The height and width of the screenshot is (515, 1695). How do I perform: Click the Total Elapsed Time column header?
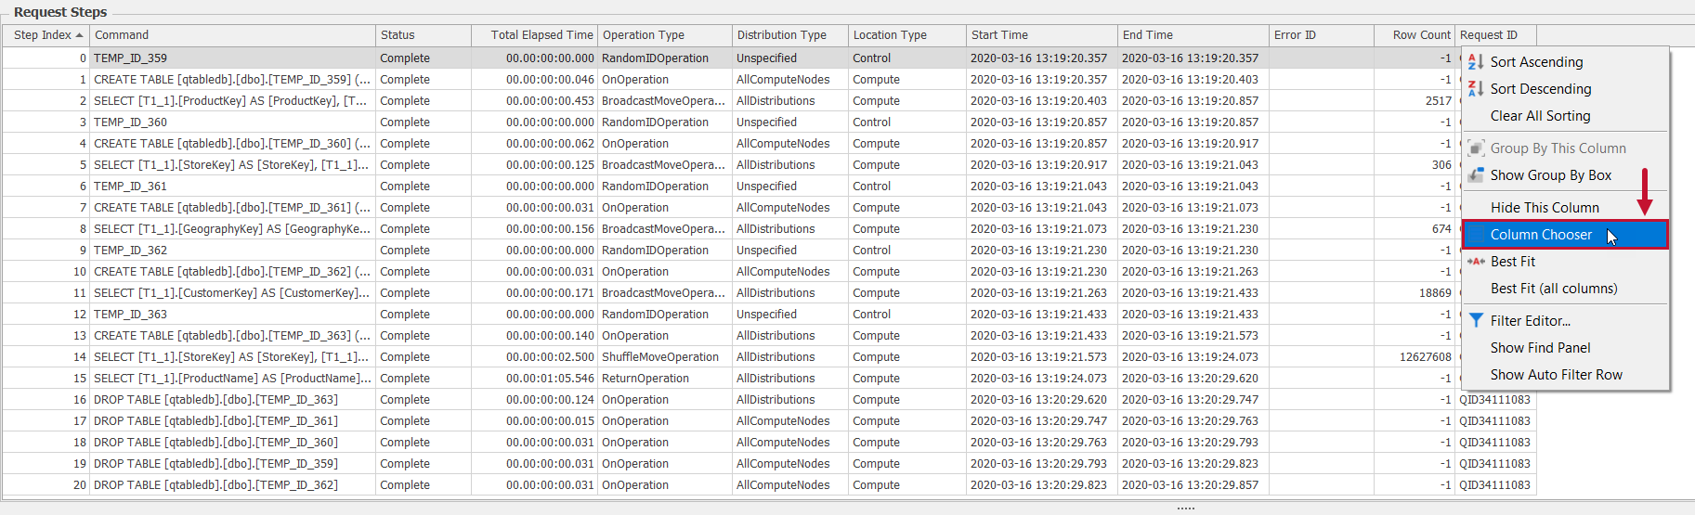532,35
